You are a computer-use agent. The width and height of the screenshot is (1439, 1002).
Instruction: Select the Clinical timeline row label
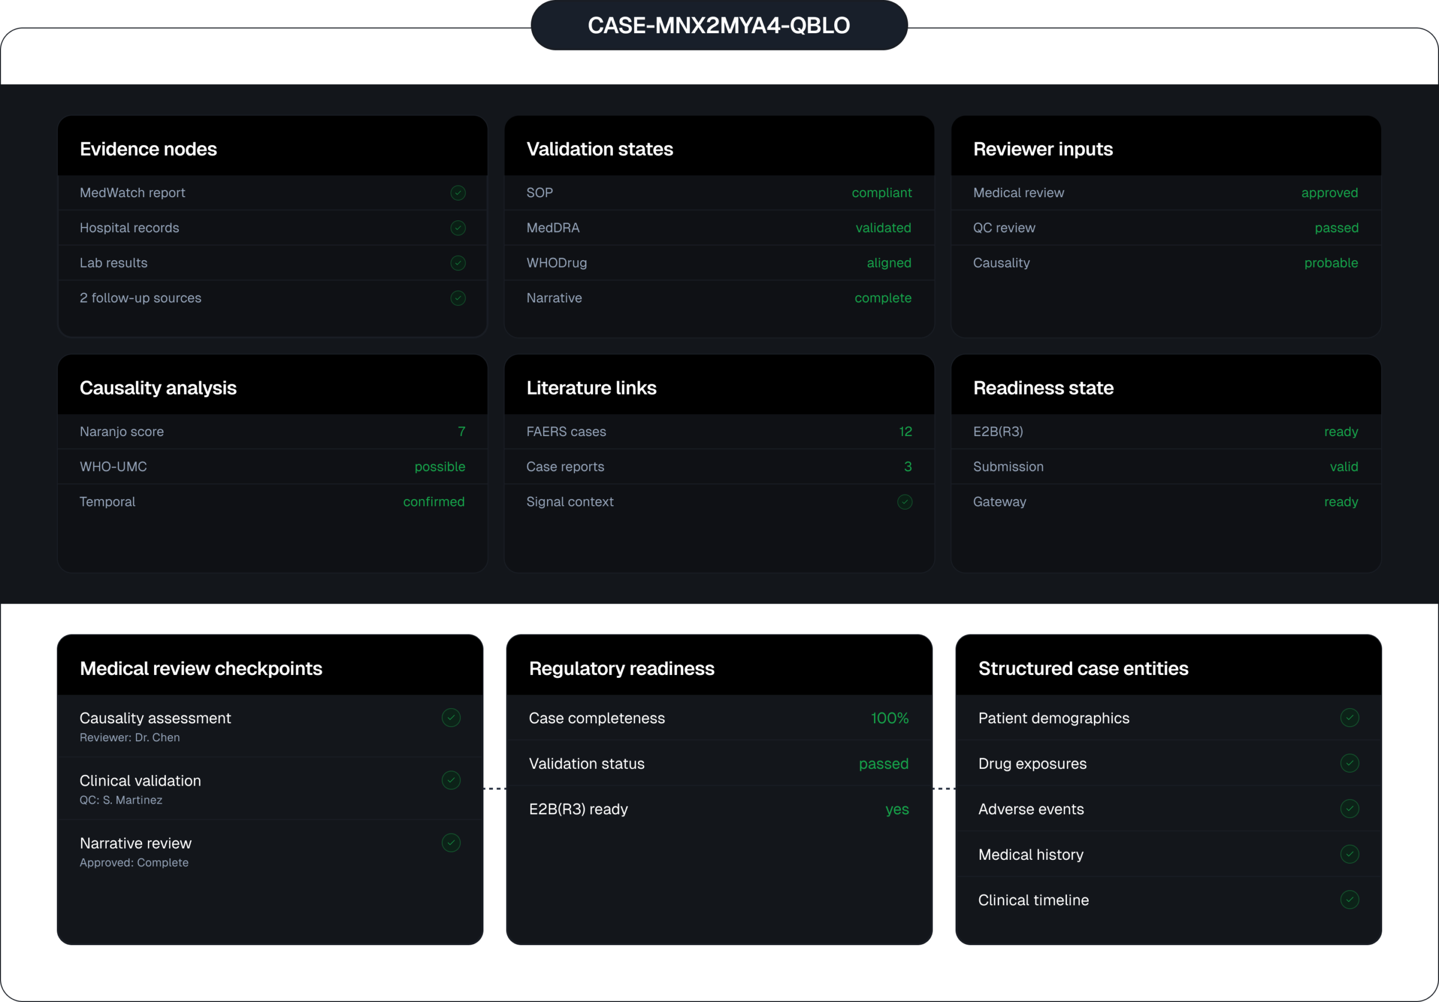pos(1034,900)
